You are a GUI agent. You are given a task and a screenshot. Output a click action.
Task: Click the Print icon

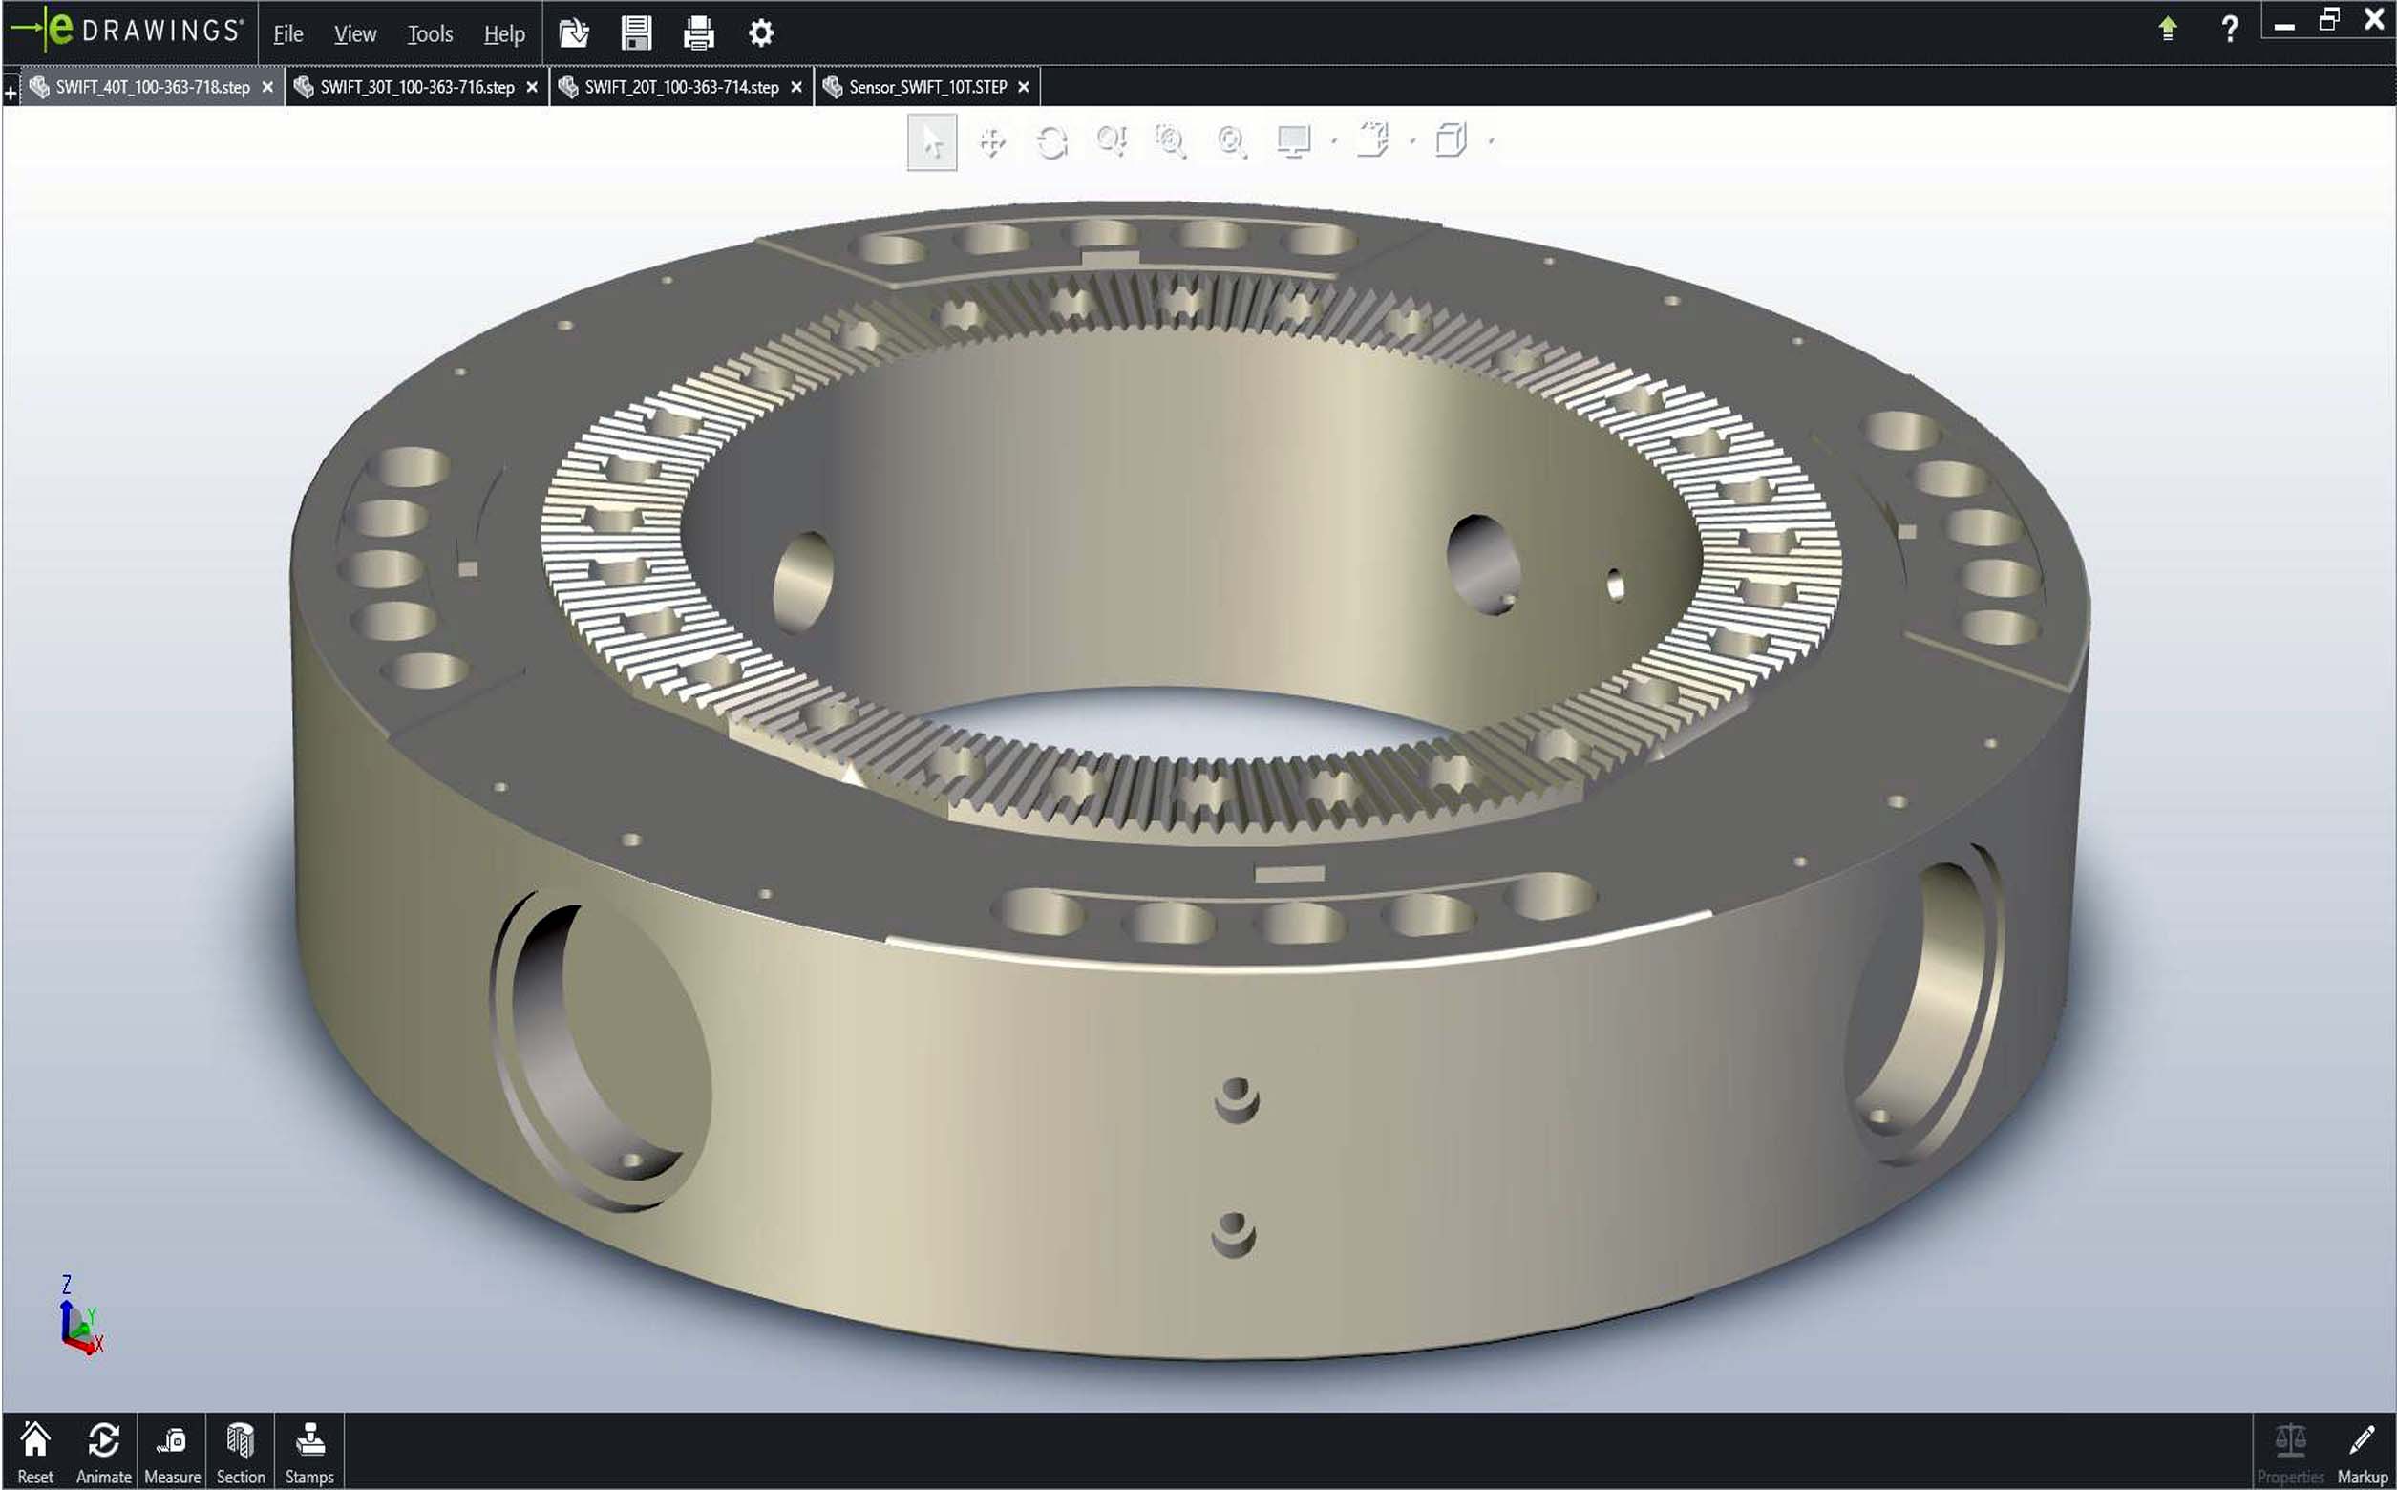(x=698, y=33)
